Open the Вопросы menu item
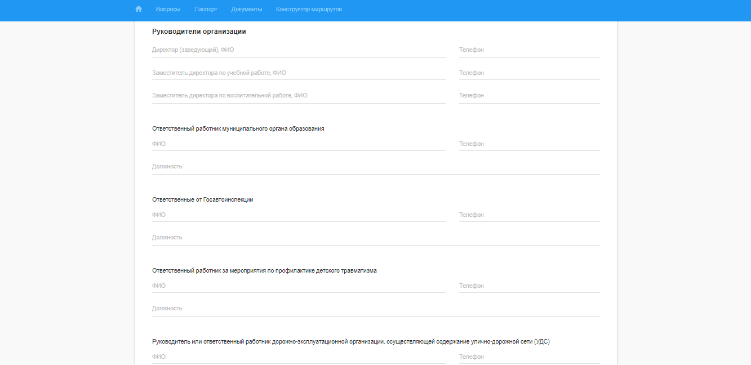Screen dimensions: 751x365 [168, 10]
